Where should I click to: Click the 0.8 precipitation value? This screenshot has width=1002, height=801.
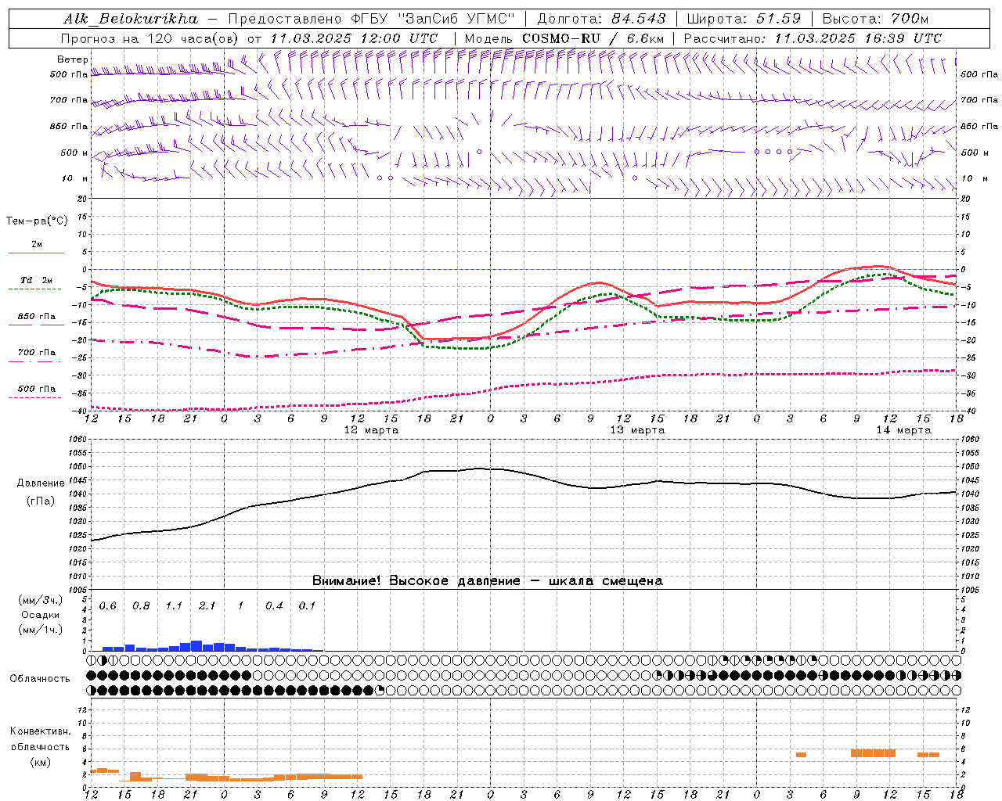pos(141,606)
